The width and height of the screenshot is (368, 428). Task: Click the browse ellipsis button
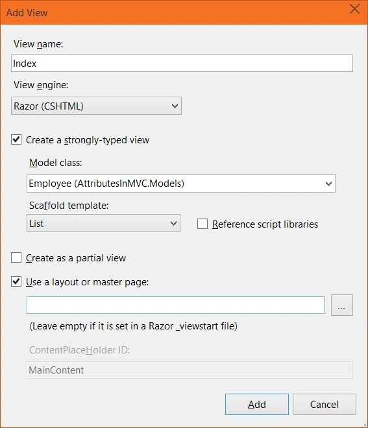(342, 305)
